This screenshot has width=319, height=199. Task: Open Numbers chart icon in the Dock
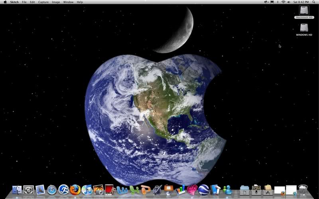click(x=181, y=190)
